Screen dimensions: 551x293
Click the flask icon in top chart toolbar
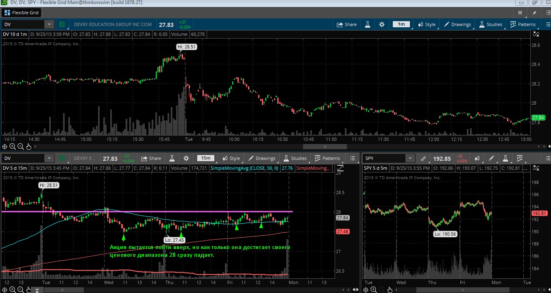(368, 24)
